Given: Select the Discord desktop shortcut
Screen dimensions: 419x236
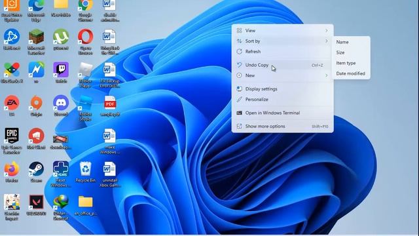Looking at the screenshot, I should pyautogui.click(x=61, y=106).
